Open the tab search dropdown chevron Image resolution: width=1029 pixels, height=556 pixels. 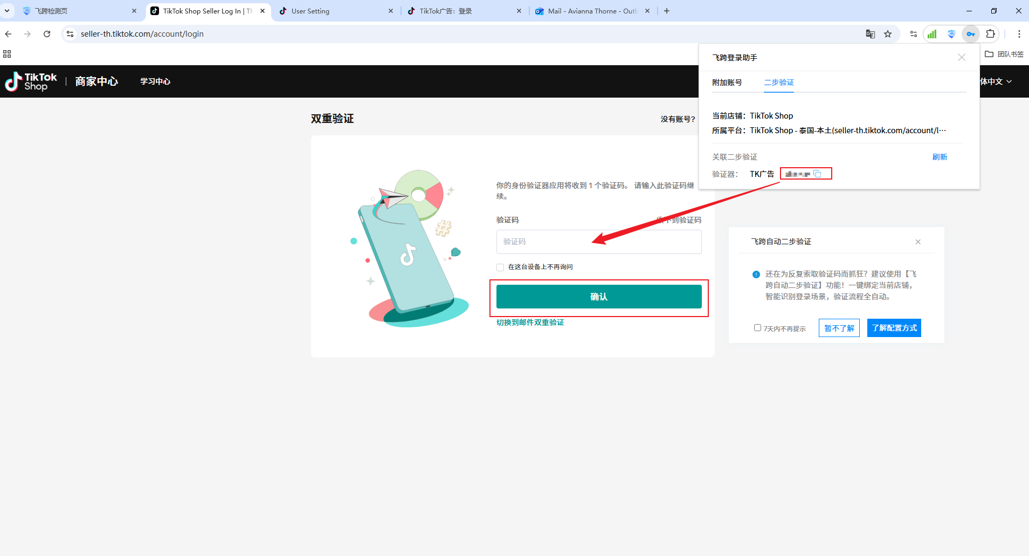(7, 11)
